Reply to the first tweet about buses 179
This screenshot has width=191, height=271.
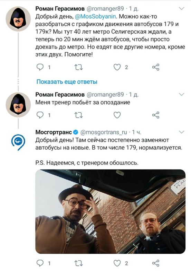tap(40, 67)
